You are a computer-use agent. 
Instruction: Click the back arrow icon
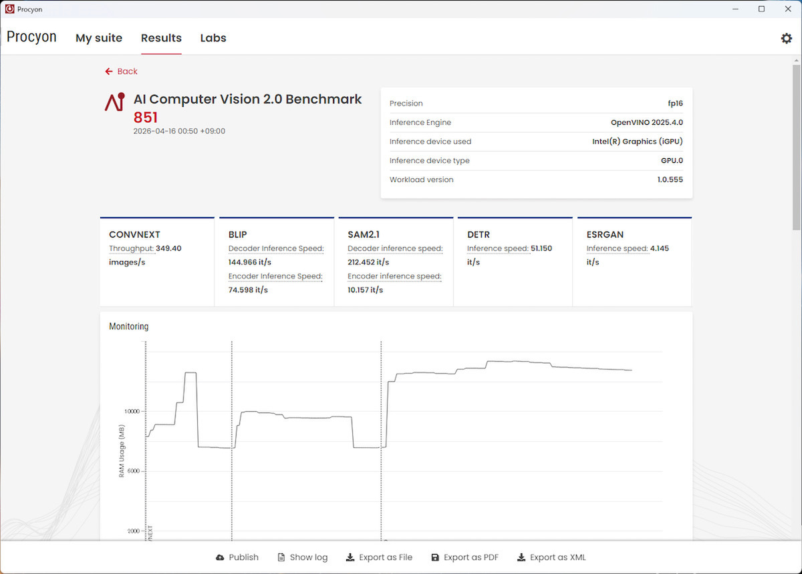pos(109,71)
